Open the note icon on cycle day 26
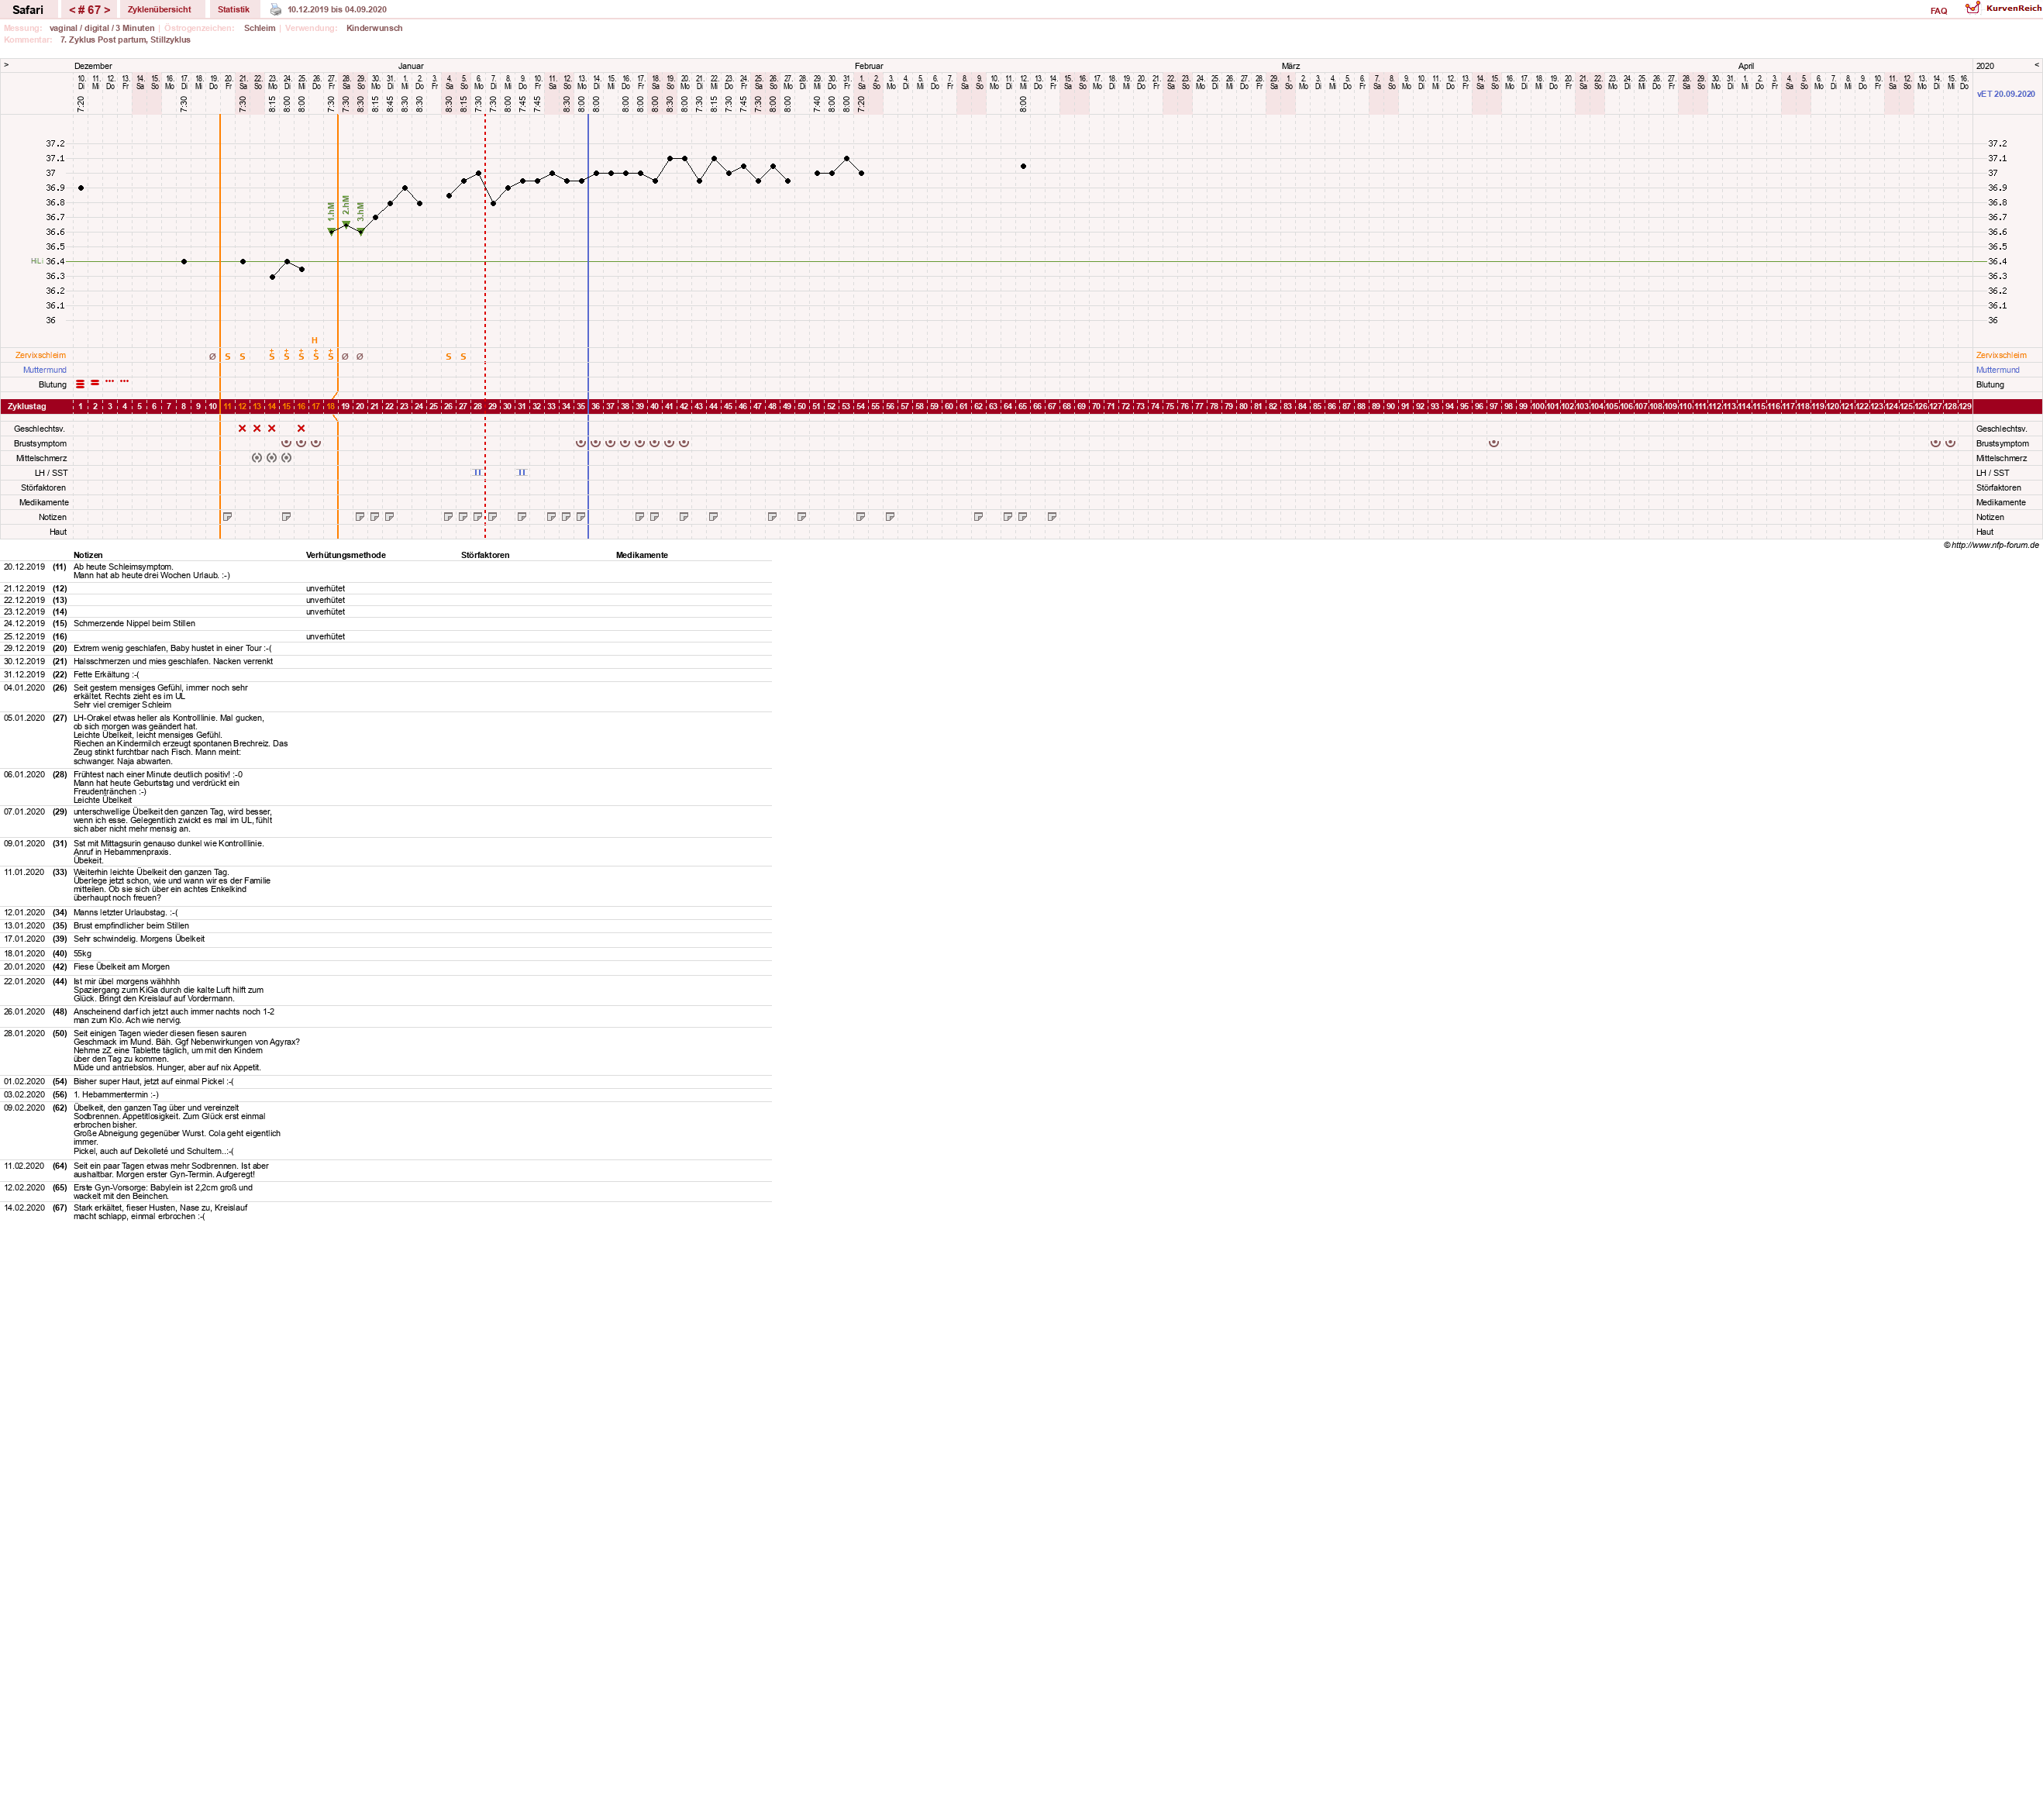The image size is (2043, 1819). point(449,517)
